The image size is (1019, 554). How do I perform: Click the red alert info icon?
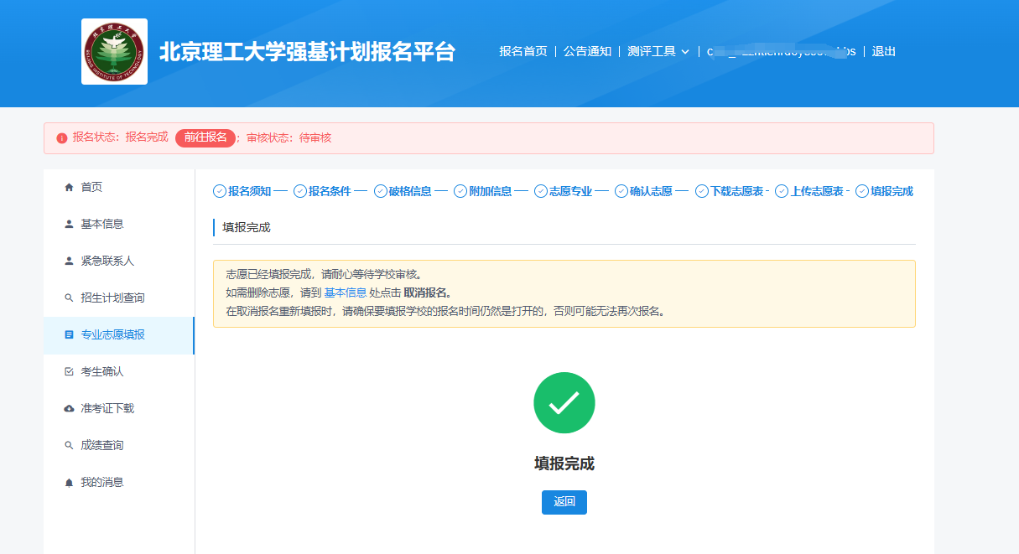pos(62,138)
